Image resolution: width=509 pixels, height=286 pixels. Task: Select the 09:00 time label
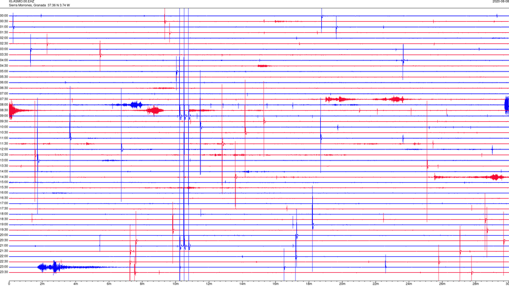tap(4, 116)
